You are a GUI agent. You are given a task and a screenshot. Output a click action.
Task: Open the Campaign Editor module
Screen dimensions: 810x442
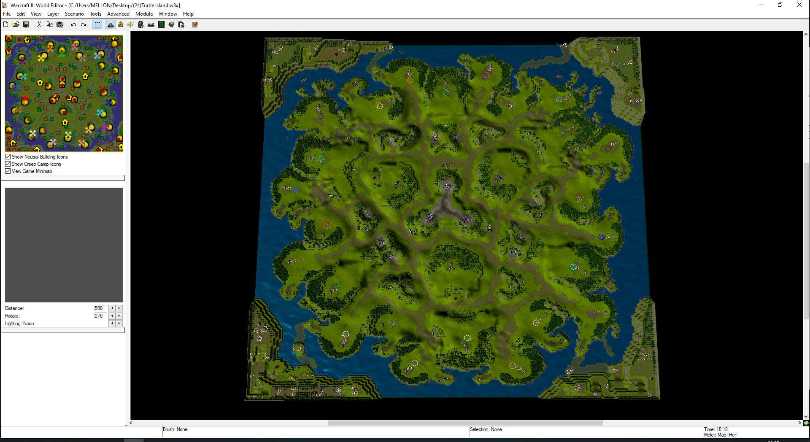(151, 24)
